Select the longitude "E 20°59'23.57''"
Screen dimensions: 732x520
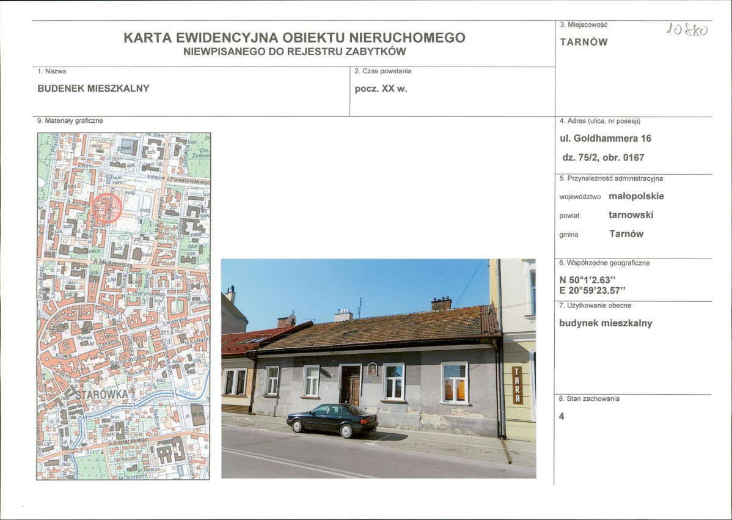593,290
